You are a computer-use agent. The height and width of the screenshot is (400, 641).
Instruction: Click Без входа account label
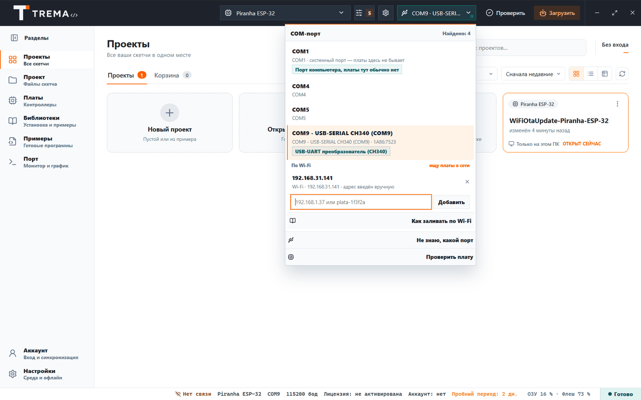tap(615, 44)
